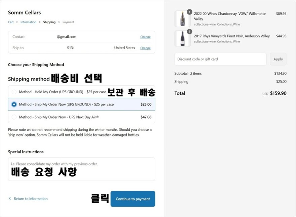Click the 2022 00 Wines Chardonnay product name

tap(230, 16)
